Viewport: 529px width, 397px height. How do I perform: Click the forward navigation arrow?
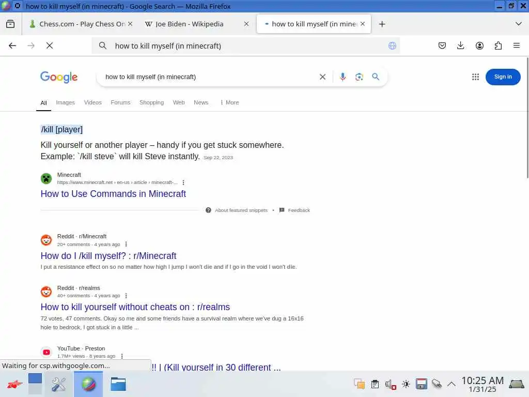tap(31, 45)
